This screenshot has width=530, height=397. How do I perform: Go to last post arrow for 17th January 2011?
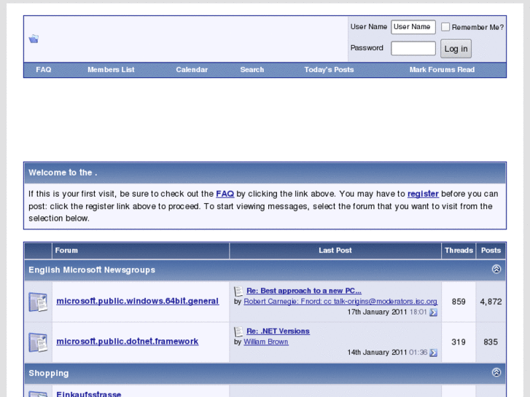pyautogui.click(x=433, y=313)
